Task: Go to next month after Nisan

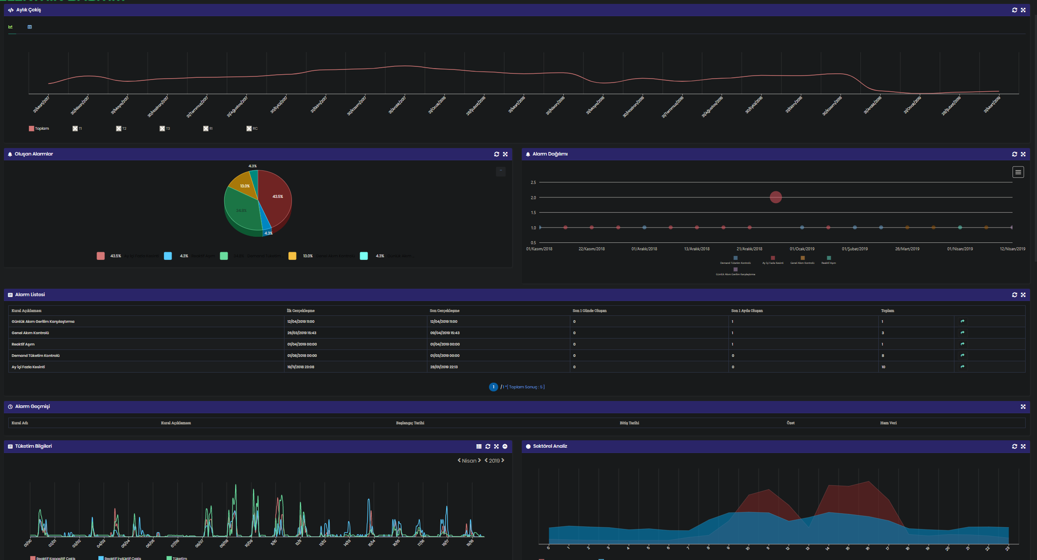Action: point(479,460)
